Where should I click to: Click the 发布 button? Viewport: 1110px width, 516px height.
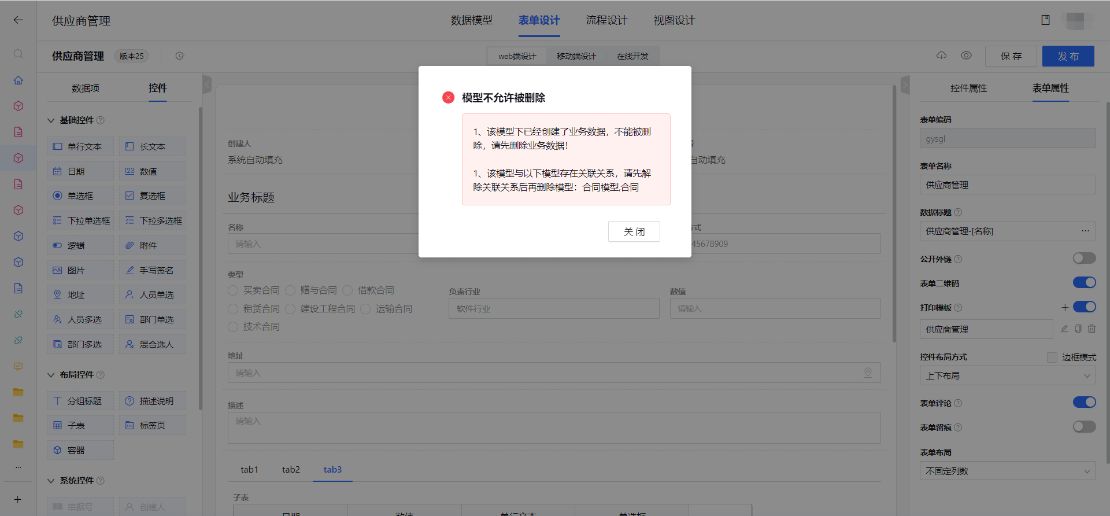(1068, 56)
